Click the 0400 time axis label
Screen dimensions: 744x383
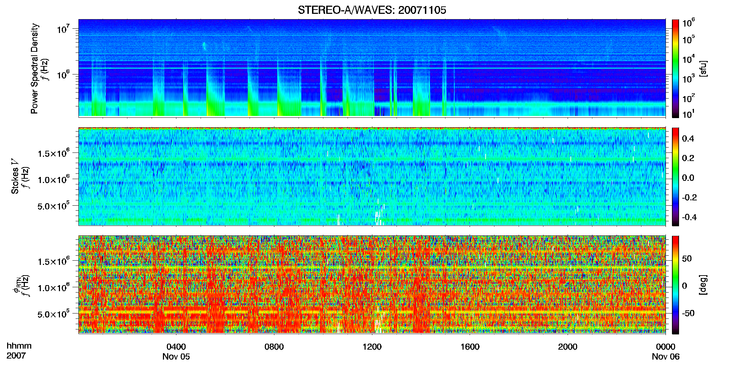coord(176,346)
